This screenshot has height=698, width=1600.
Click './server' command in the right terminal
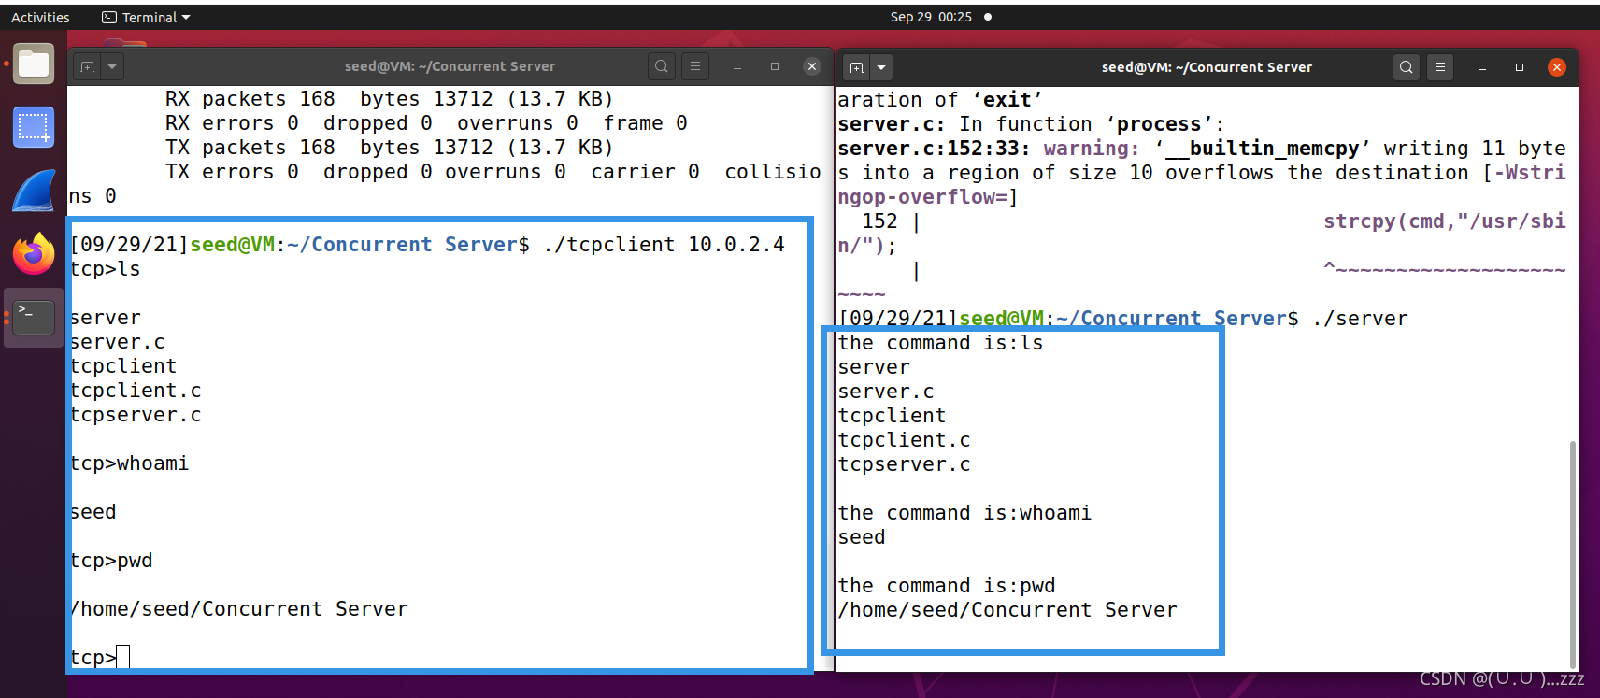(1360, 319)
